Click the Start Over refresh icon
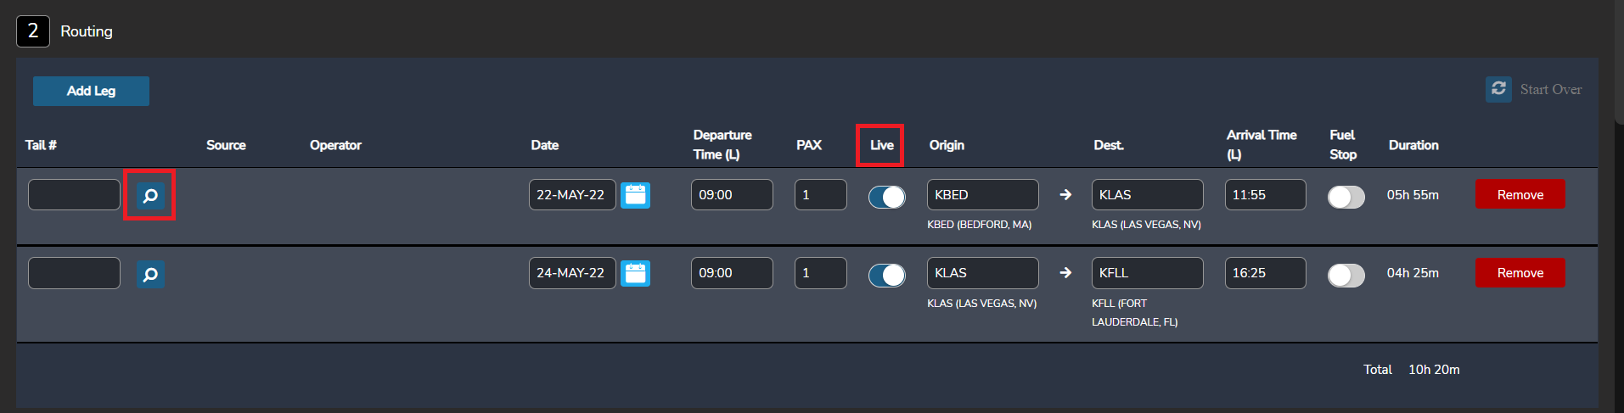 (x=1498, y=89)
